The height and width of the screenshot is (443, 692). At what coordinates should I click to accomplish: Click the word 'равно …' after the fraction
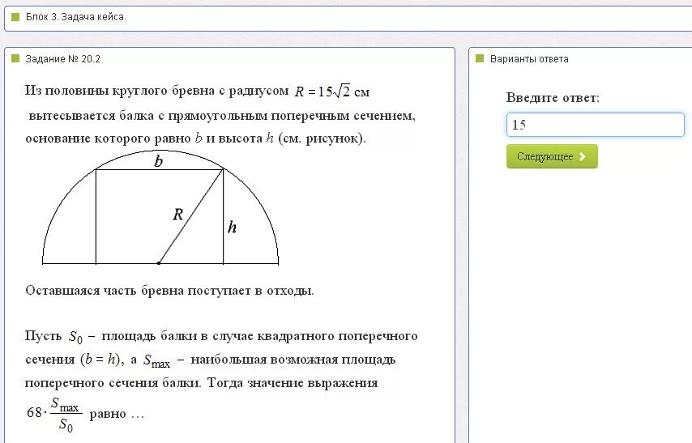click(x=117, y=415)
